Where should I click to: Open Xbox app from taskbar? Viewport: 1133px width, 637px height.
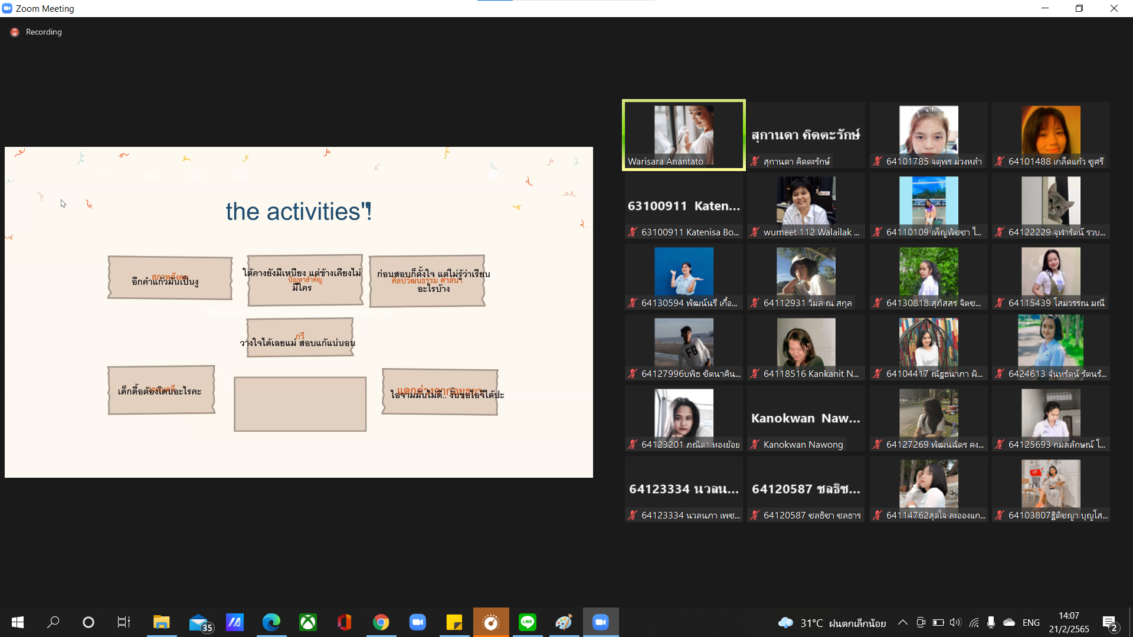(307, 622)
